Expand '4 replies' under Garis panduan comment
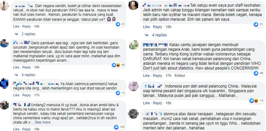 coord(28,75)
